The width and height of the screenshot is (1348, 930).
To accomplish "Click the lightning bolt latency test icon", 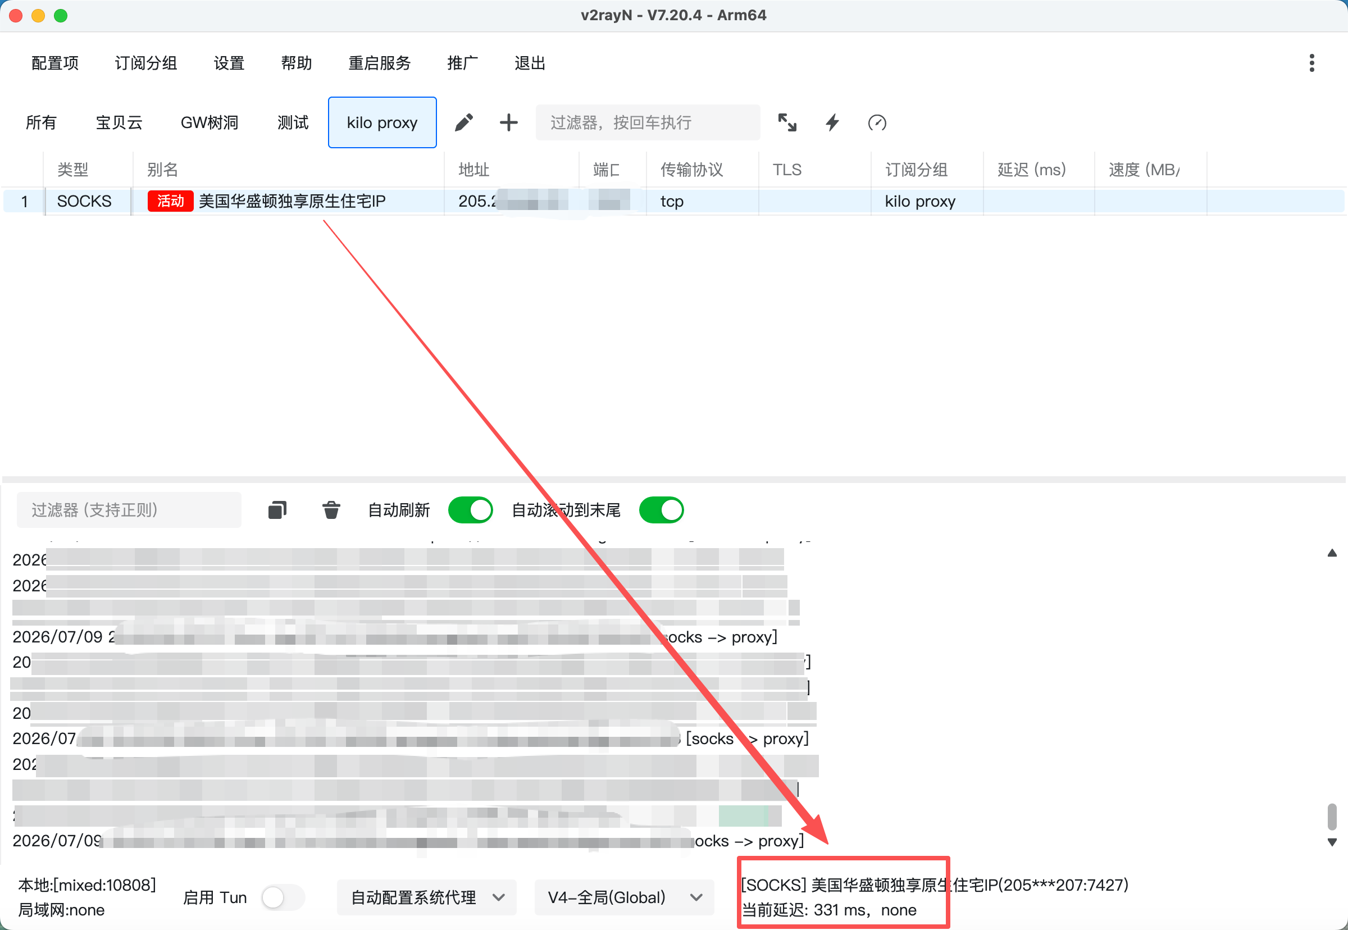I will (832, 122).
